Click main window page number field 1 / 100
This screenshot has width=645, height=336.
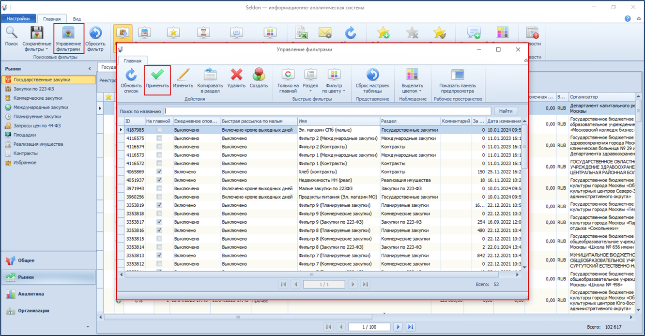(369, 327)
